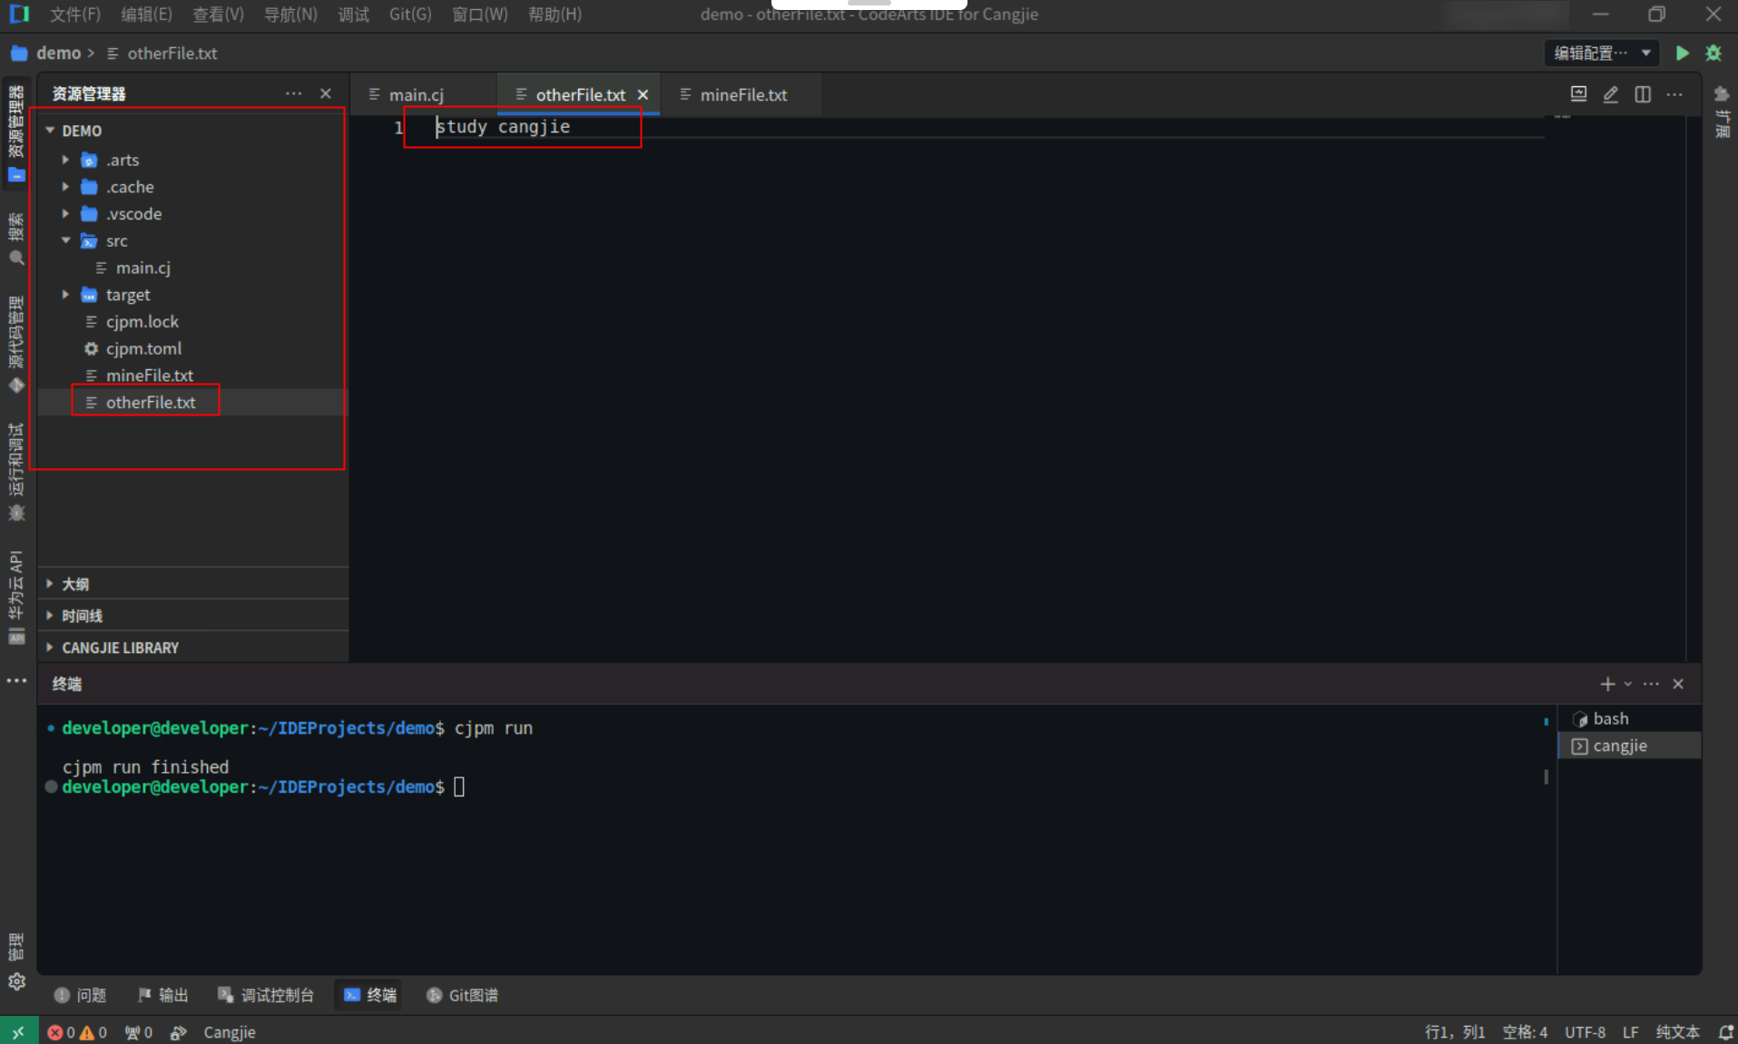
Task: Toggle the Problems panel tab
Action: [80, 995]
